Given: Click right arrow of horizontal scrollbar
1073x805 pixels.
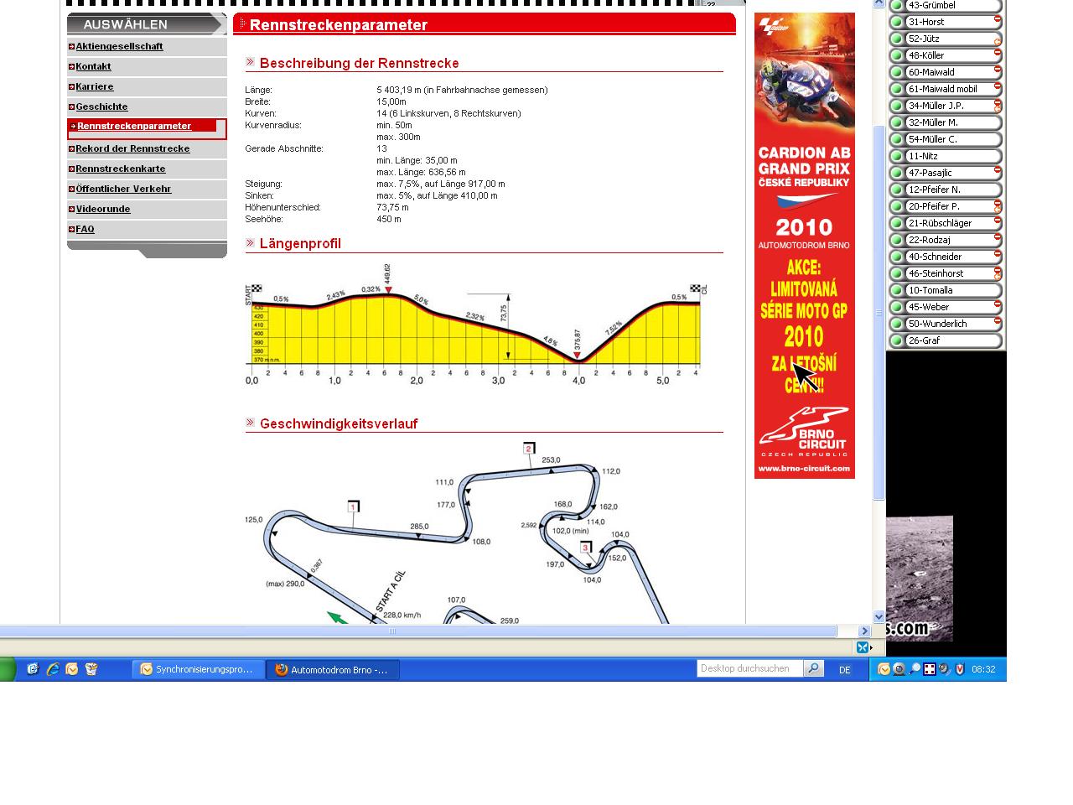Looking at the screenshot, I should [x=864, y=631].
